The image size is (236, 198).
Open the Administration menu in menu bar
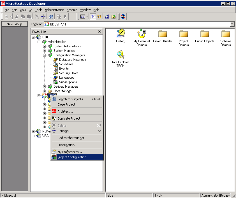tap(54, 10)
